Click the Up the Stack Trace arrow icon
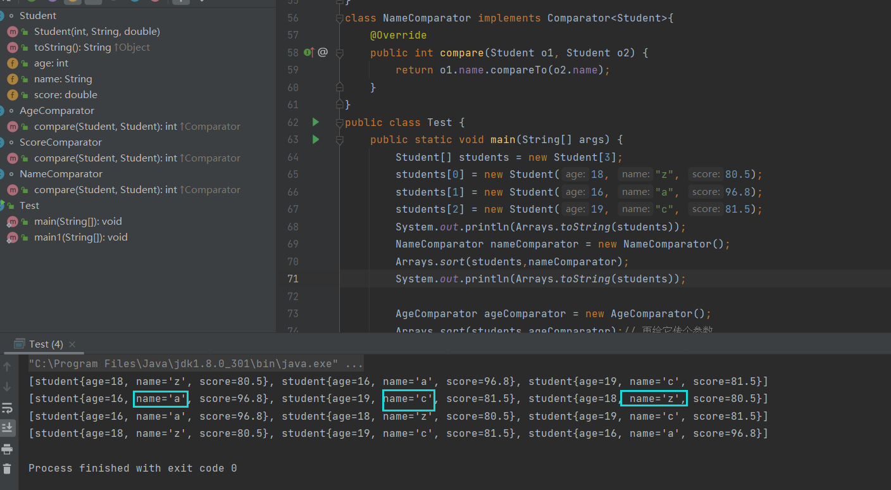Screen dimensions: 891x490 pos(7,366)
